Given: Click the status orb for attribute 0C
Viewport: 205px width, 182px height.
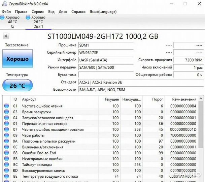Looking at the screenshot, I should pyautogui.click(x=6, y=147).
